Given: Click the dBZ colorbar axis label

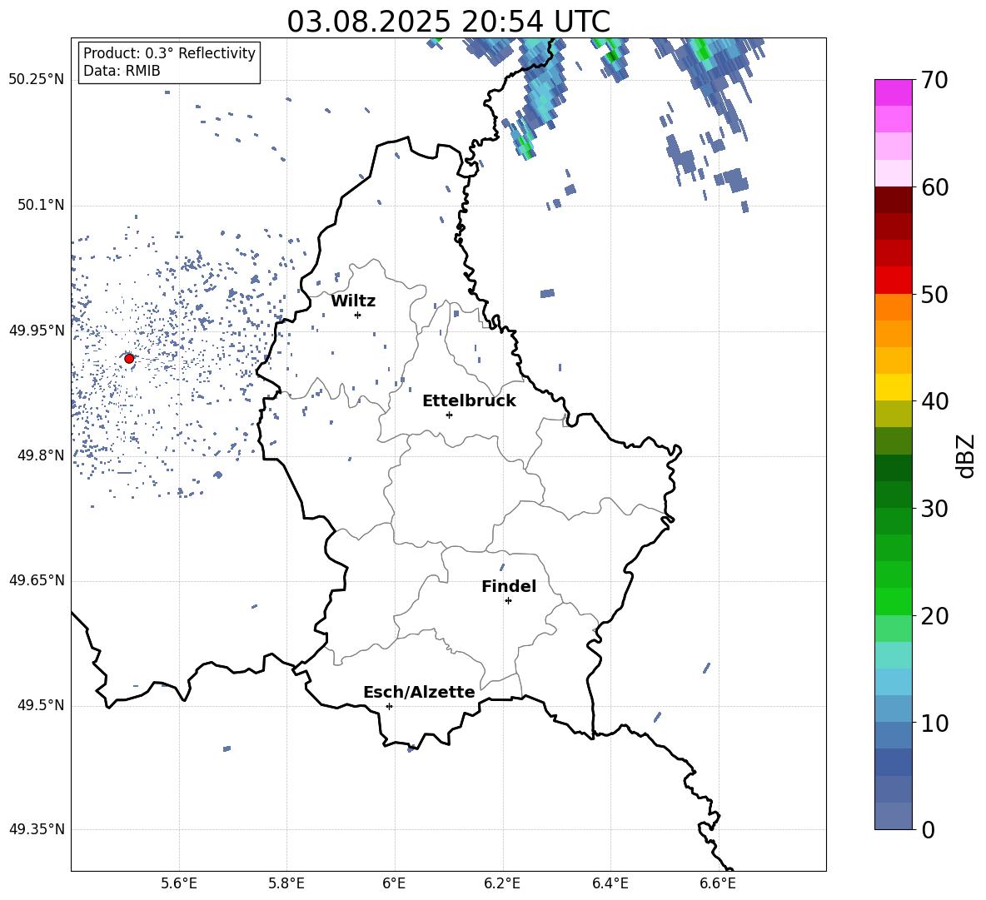Looking at the screenshot, I should 967,455.
